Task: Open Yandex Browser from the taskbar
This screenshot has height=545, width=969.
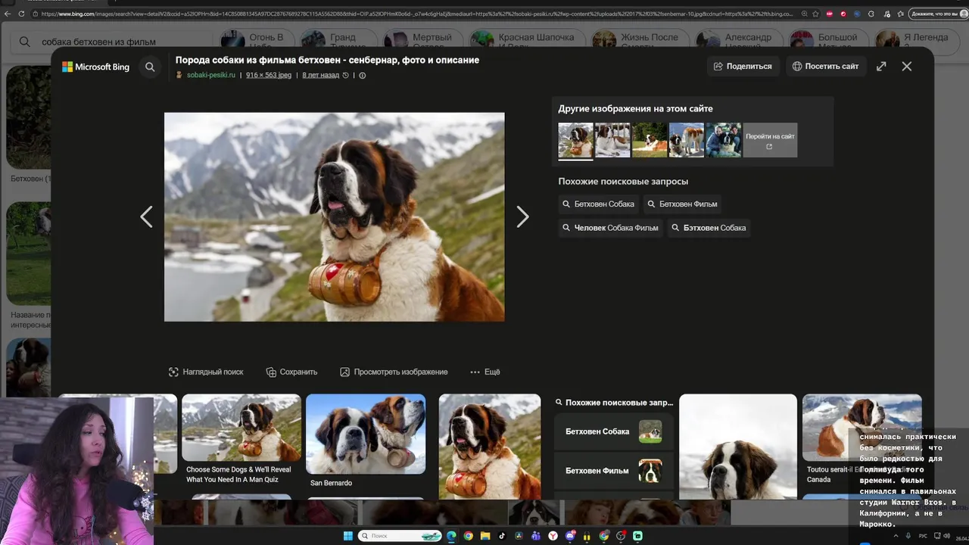Action: point(553,536)
